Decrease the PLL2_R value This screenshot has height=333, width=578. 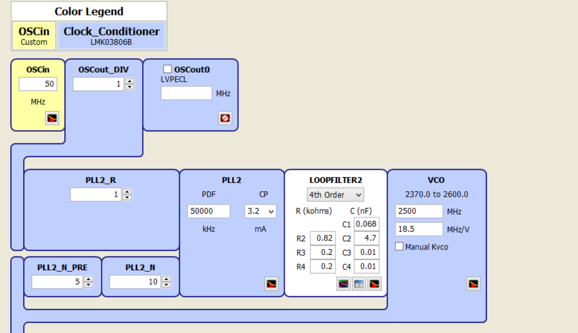pos(127,197)
